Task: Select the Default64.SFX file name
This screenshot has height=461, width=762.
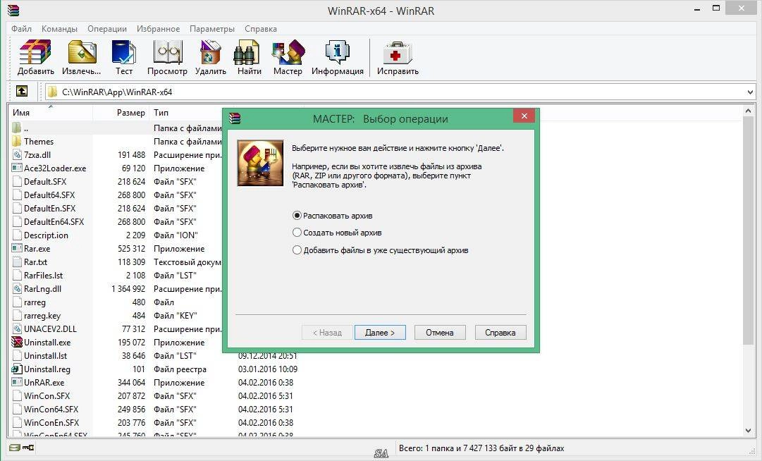Action: click(49, 195)
